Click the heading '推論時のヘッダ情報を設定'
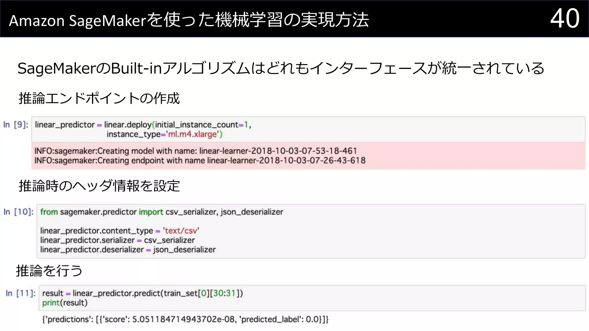This screenshot has width=589, height=331. pyautogui.click(x=99, y=186)
